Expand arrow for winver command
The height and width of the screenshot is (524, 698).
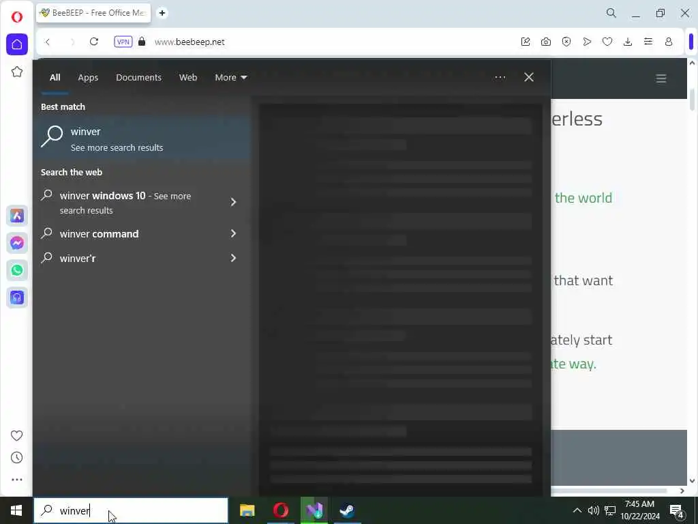[233, 233]
